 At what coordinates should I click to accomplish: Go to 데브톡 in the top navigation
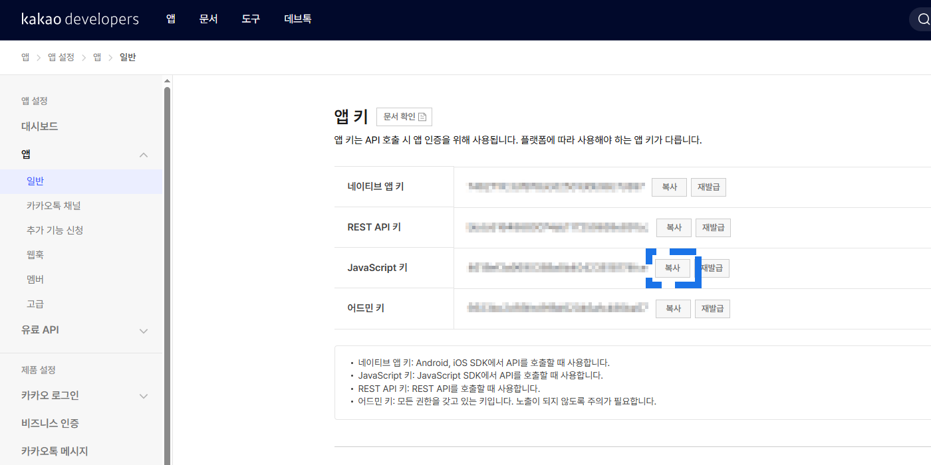click(x=297, y=19)
